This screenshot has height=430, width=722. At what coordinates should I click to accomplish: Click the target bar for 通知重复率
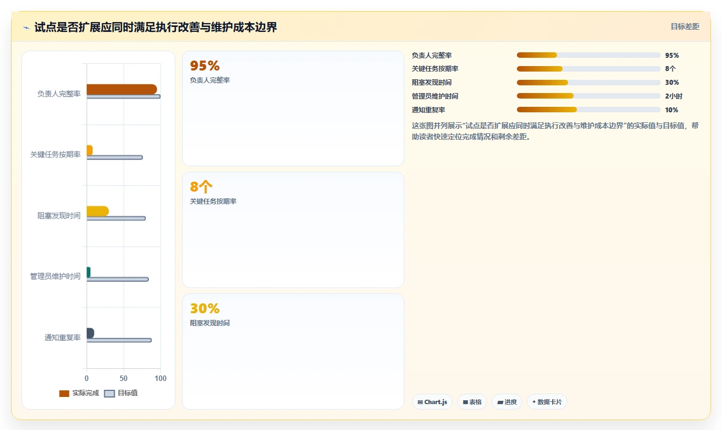point(119,340)
